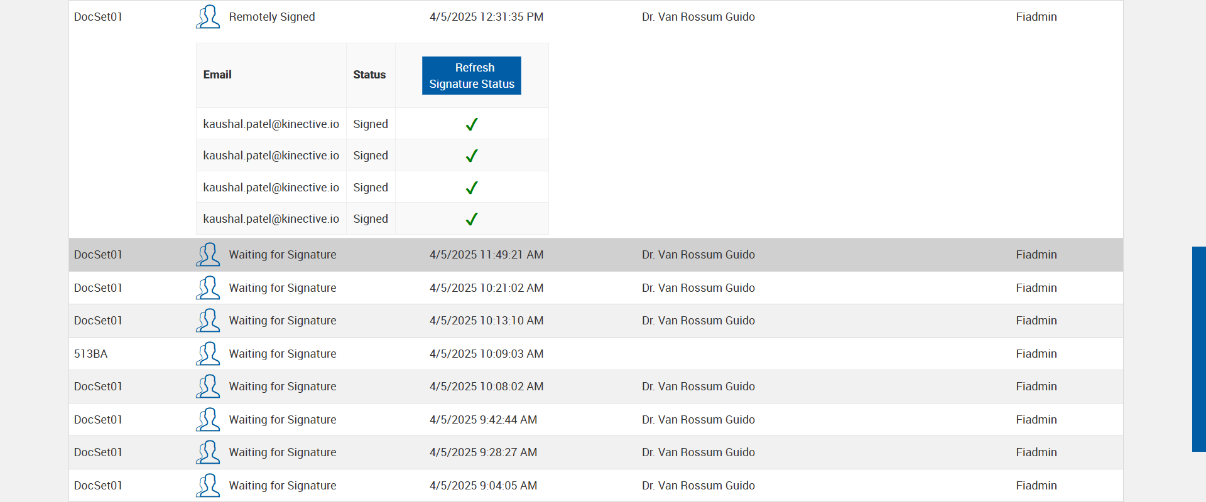Click the first signer's green checkmark

(x=472, y=124)
